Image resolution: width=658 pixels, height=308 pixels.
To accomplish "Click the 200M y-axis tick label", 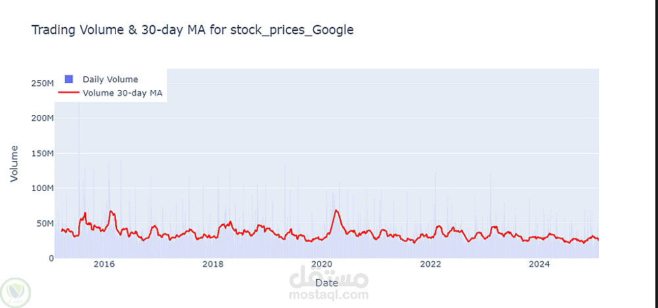I will tap(41, 118).
